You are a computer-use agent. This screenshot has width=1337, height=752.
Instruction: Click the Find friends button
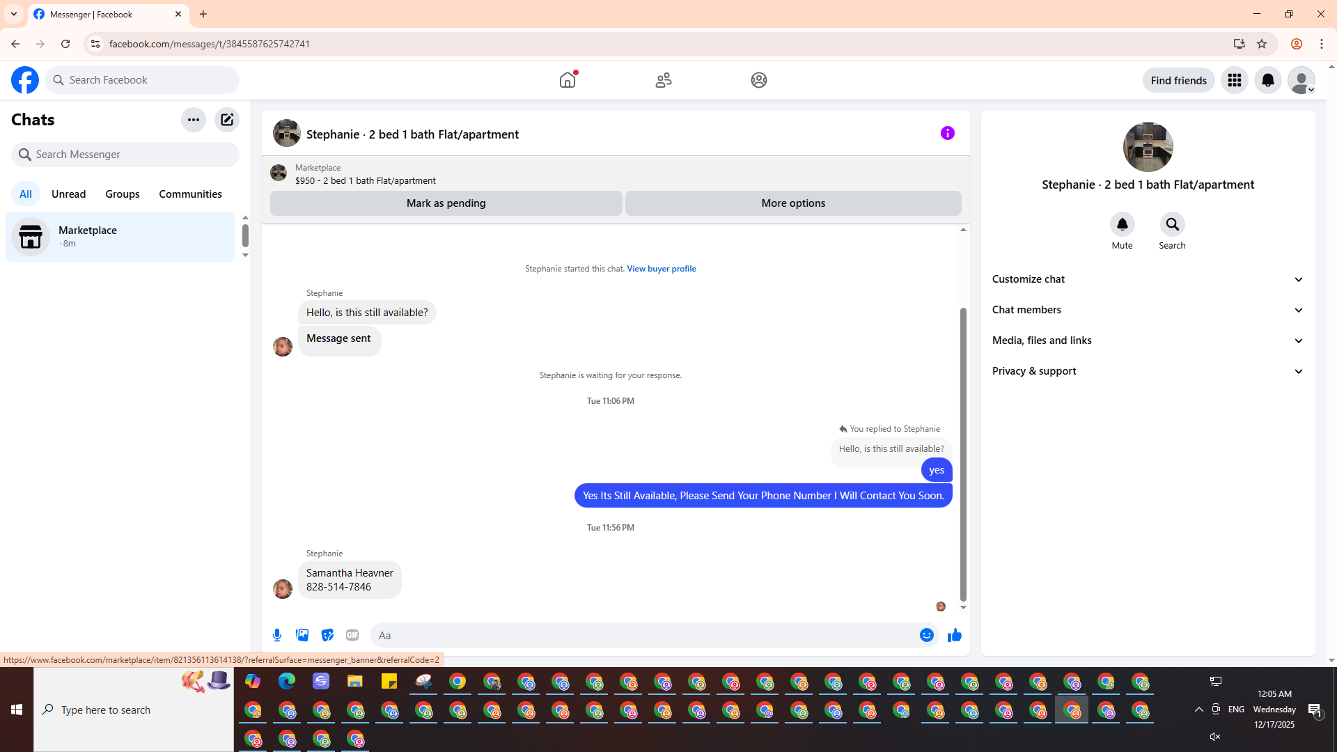pos(1179,80)
